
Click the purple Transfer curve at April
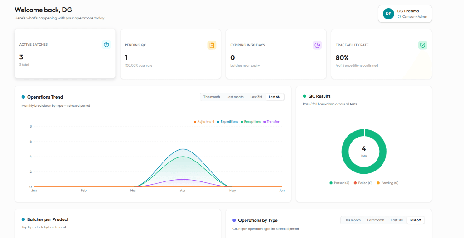point(183,179)
